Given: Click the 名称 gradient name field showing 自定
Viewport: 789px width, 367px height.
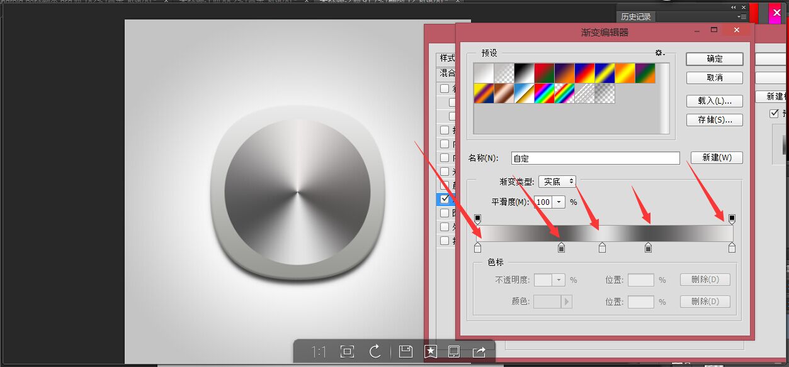Looking at the screenshot, I should click(594, 158).
